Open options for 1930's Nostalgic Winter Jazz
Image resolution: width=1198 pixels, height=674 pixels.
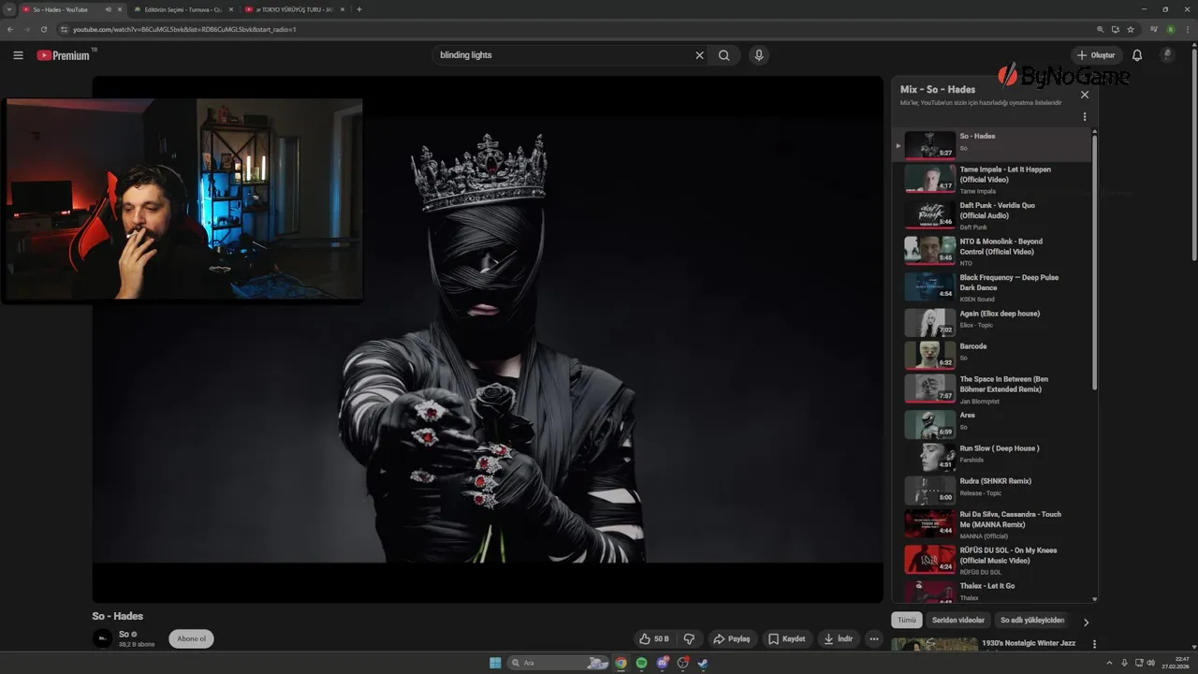(1094, 644)
